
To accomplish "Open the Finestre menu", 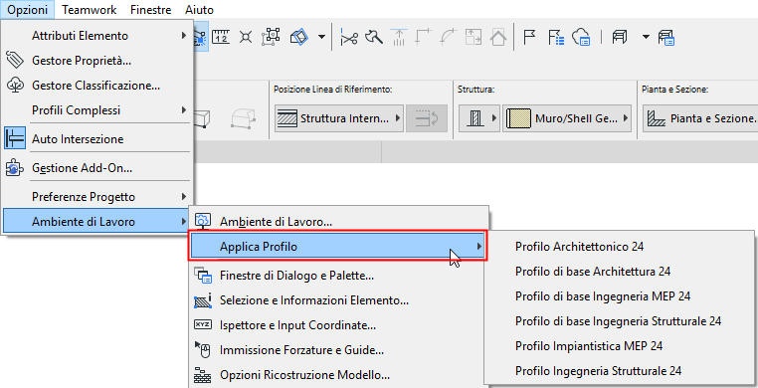I will [x=150, y=9].
